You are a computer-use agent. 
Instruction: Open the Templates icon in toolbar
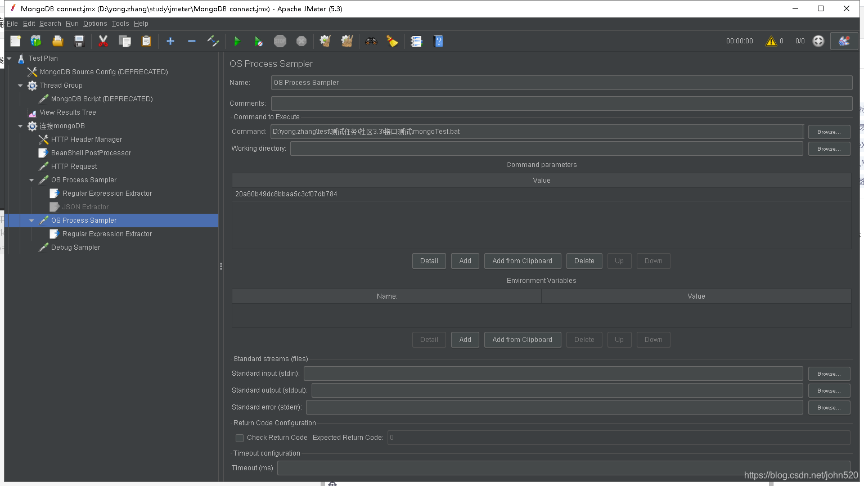tap(36, 41)
